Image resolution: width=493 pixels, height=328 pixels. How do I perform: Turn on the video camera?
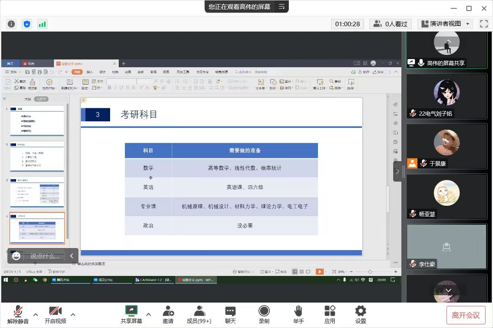[55, 314]
